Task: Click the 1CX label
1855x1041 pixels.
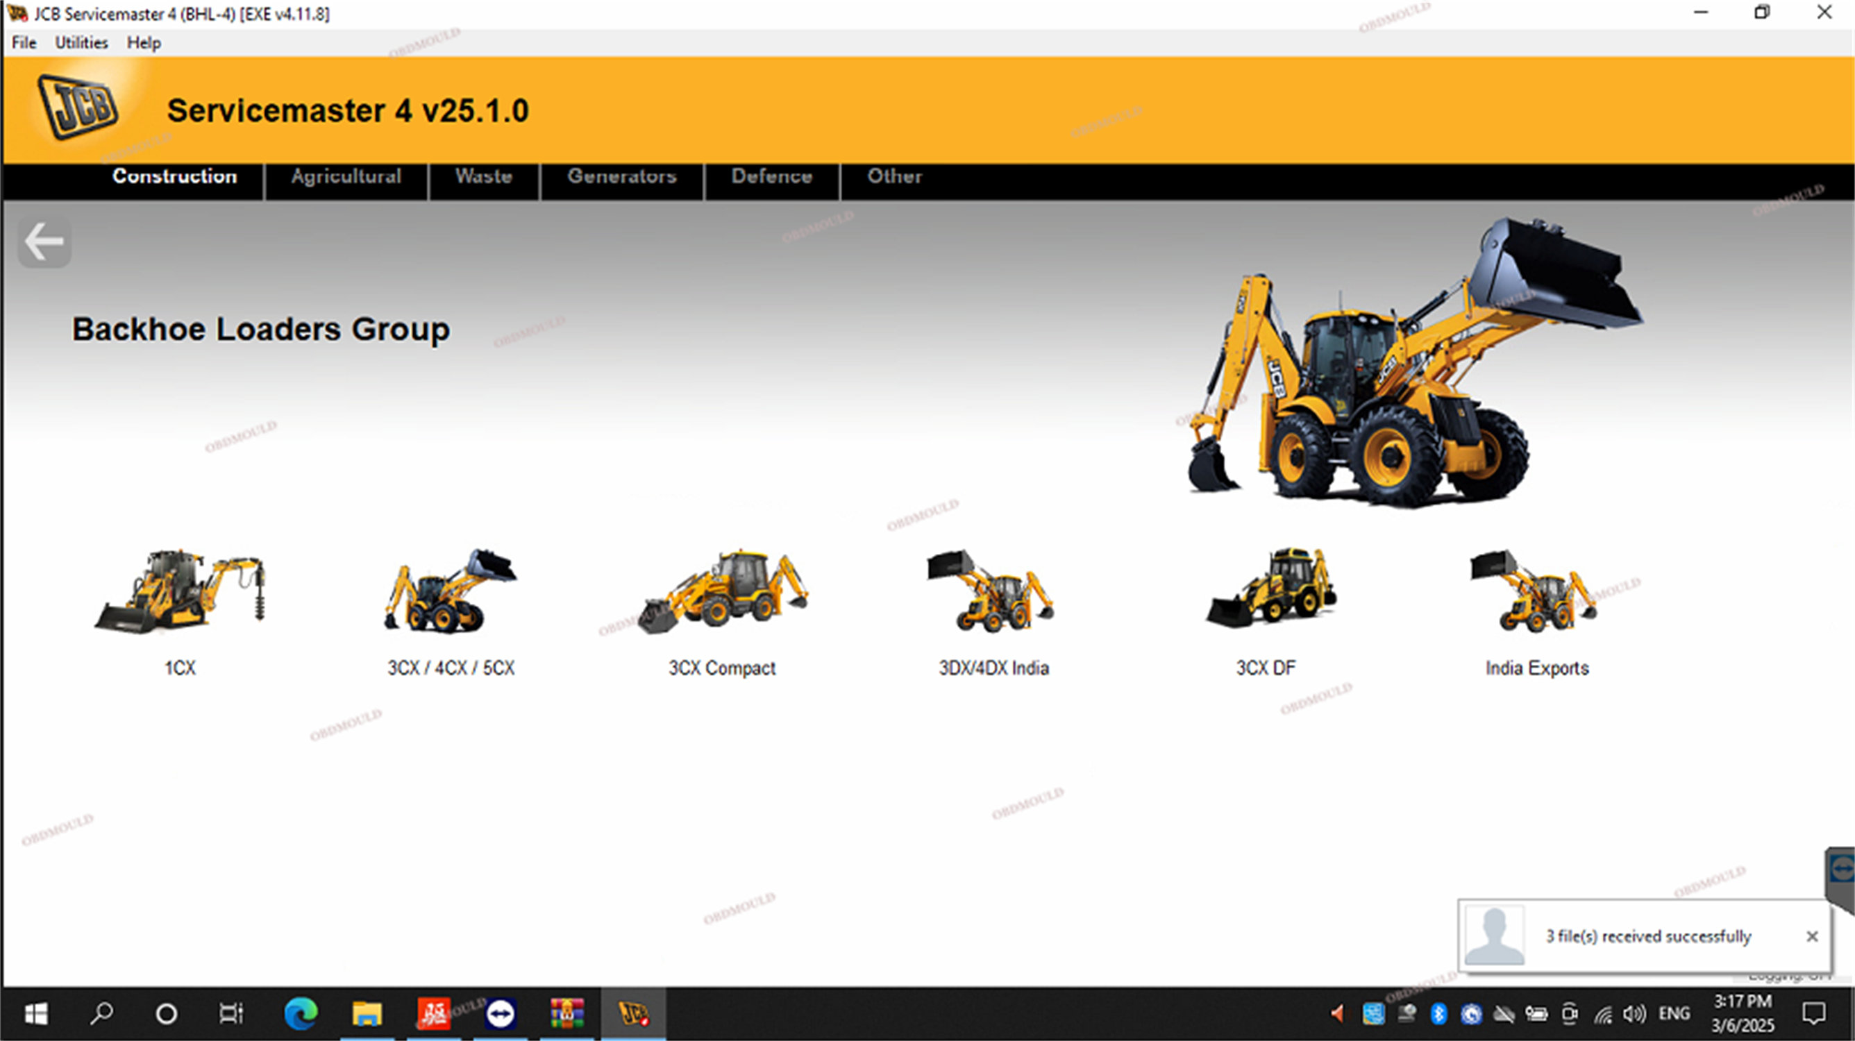Action: click(x=180, y=668)
